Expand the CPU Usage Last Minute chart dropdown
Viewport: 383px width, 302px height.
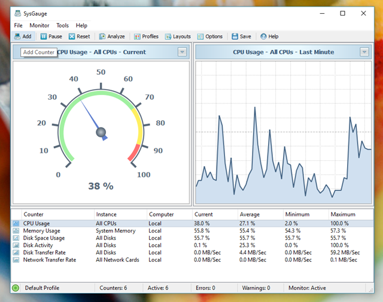coord(364,52)
